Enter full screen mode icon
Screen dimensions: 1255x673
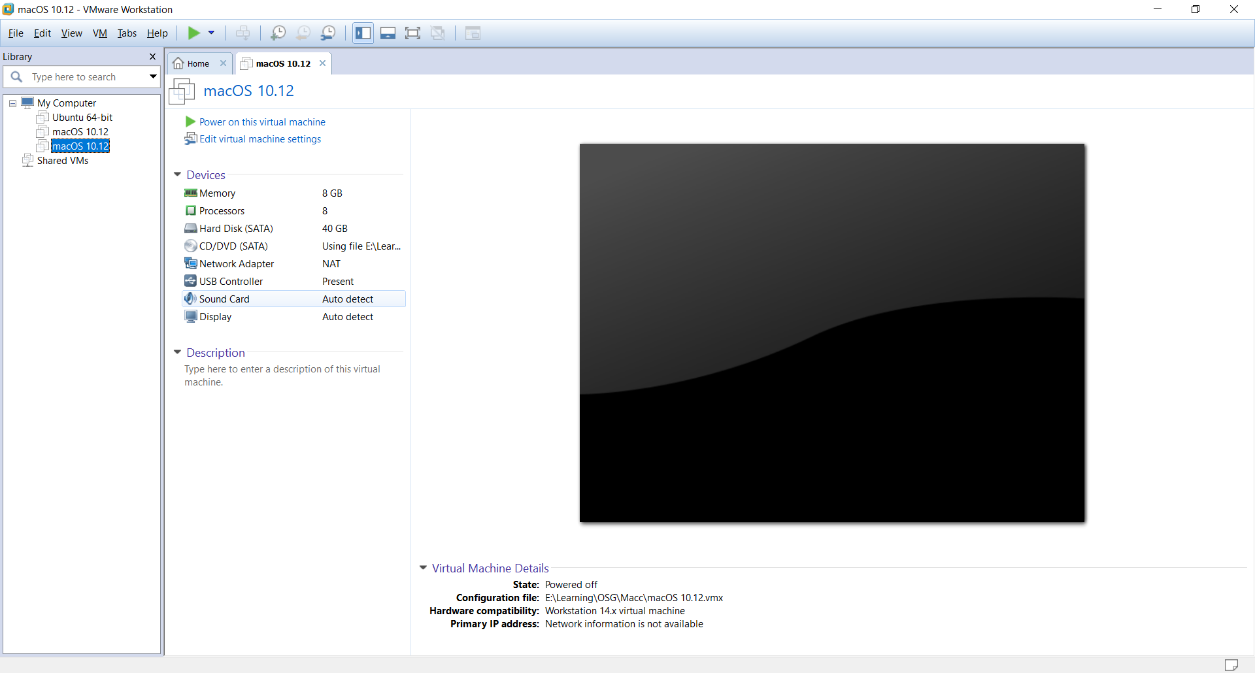tap(412, 33)
